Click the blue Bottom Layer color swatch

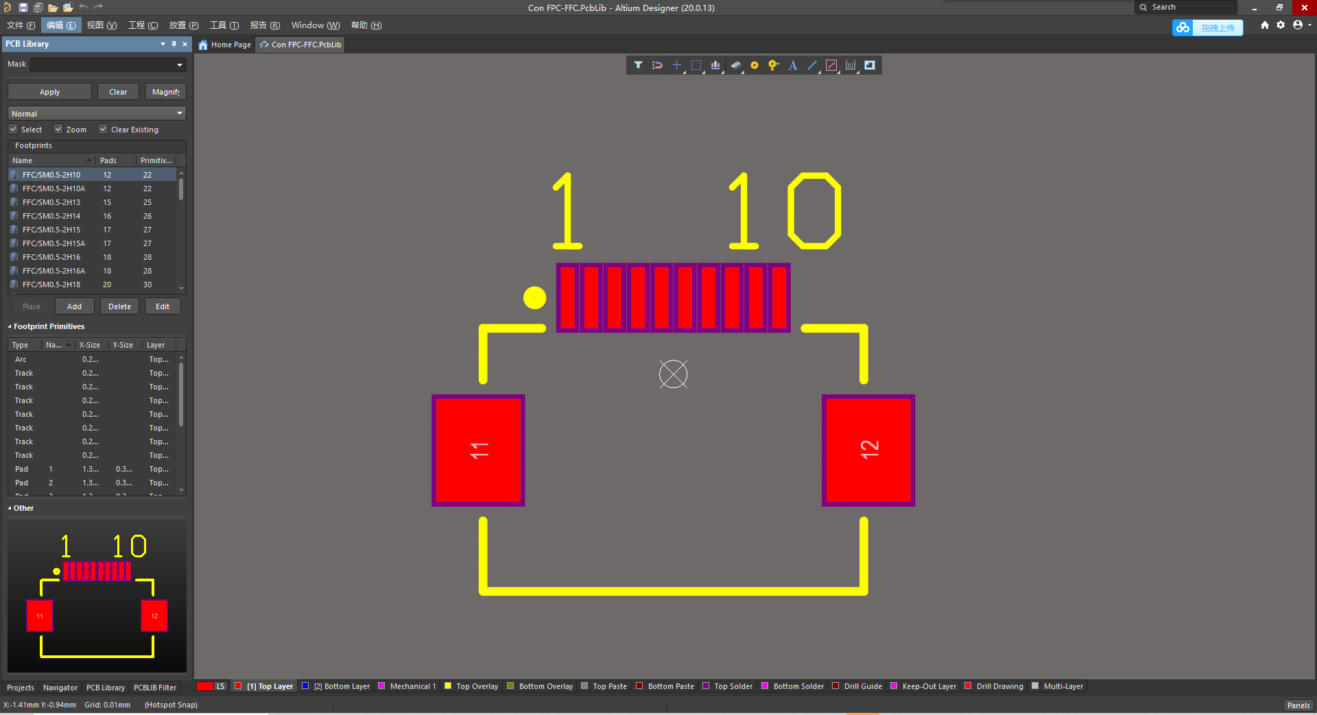coord(305,686)
